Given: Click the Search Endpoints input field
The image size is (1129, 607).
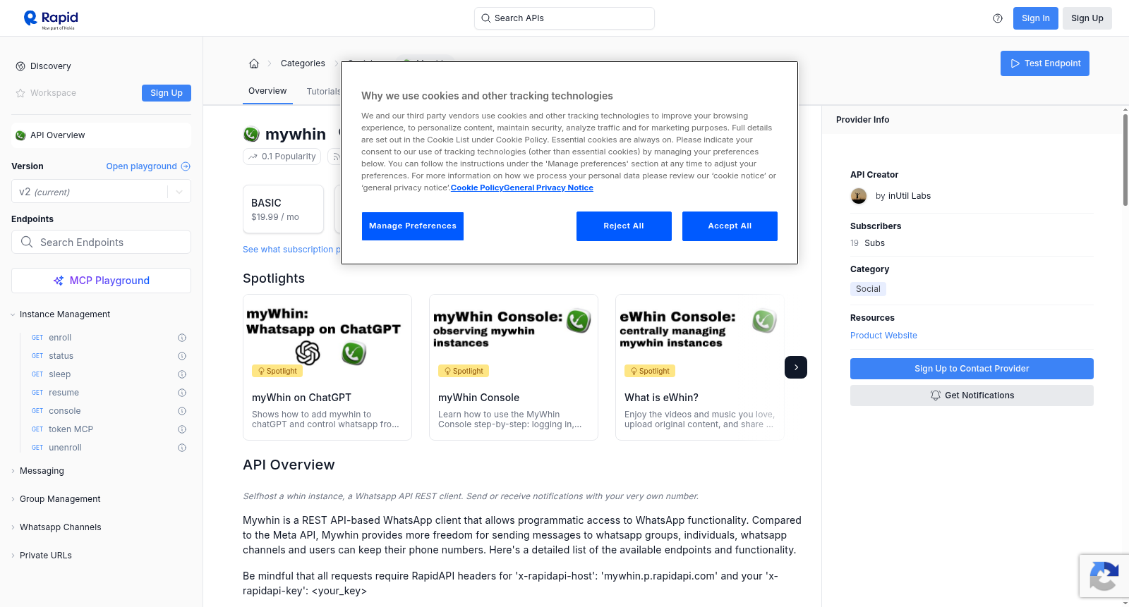Looking at the screenshot, I should click(101, 242).
